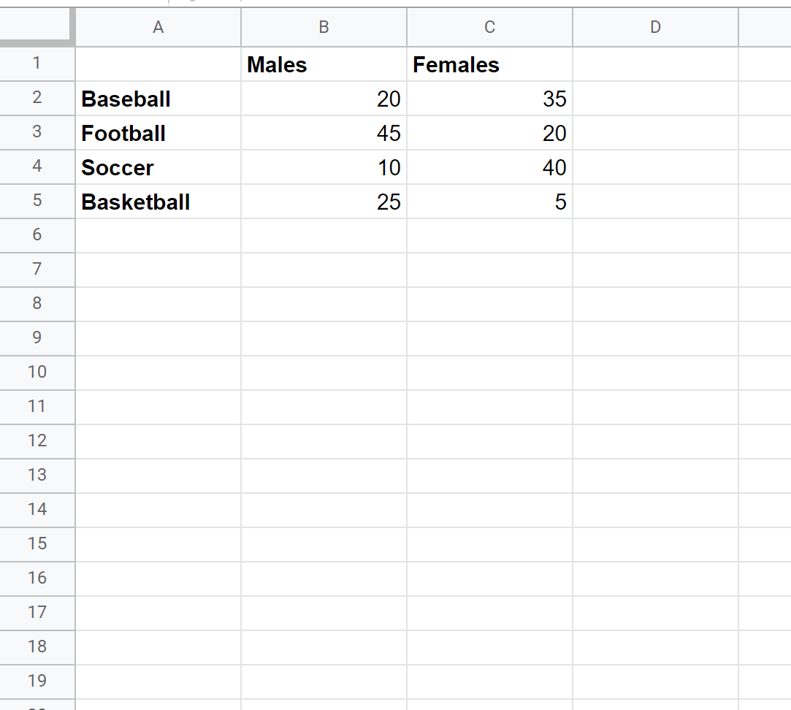Select column D header
Image resolution: width=791 pixels, height=710 pixels.
[655, 28]
